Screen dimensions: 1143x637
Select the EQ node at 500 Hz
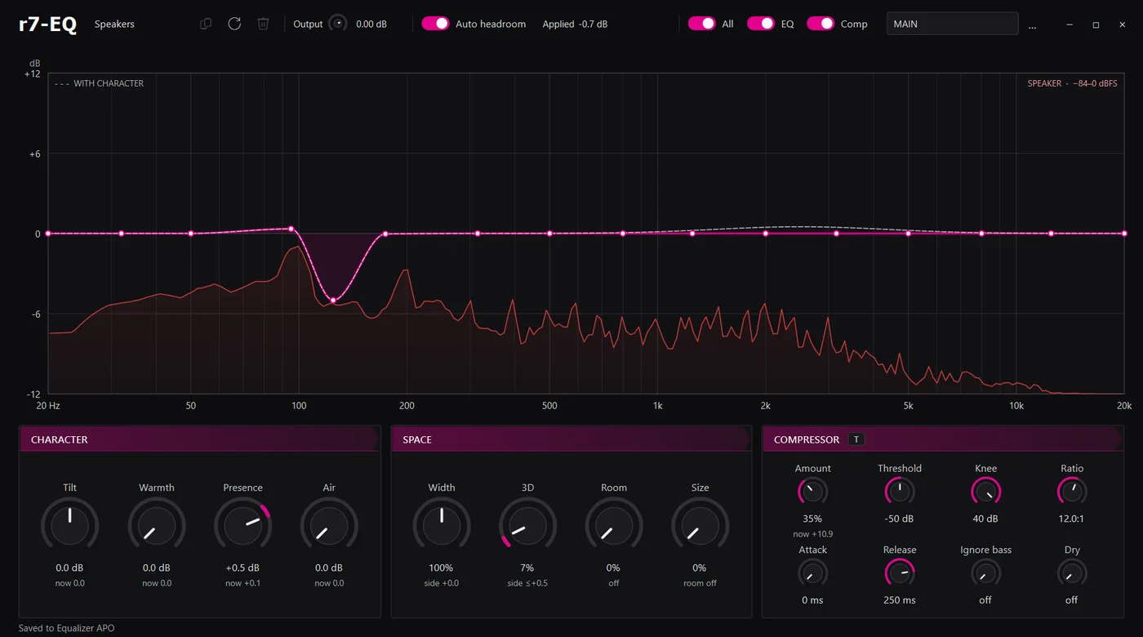[549, 234]
